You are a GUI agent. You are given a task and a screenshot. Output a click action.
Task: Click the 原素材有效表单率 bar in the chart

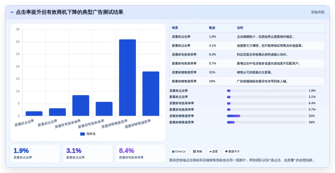(x=81, y=105)
